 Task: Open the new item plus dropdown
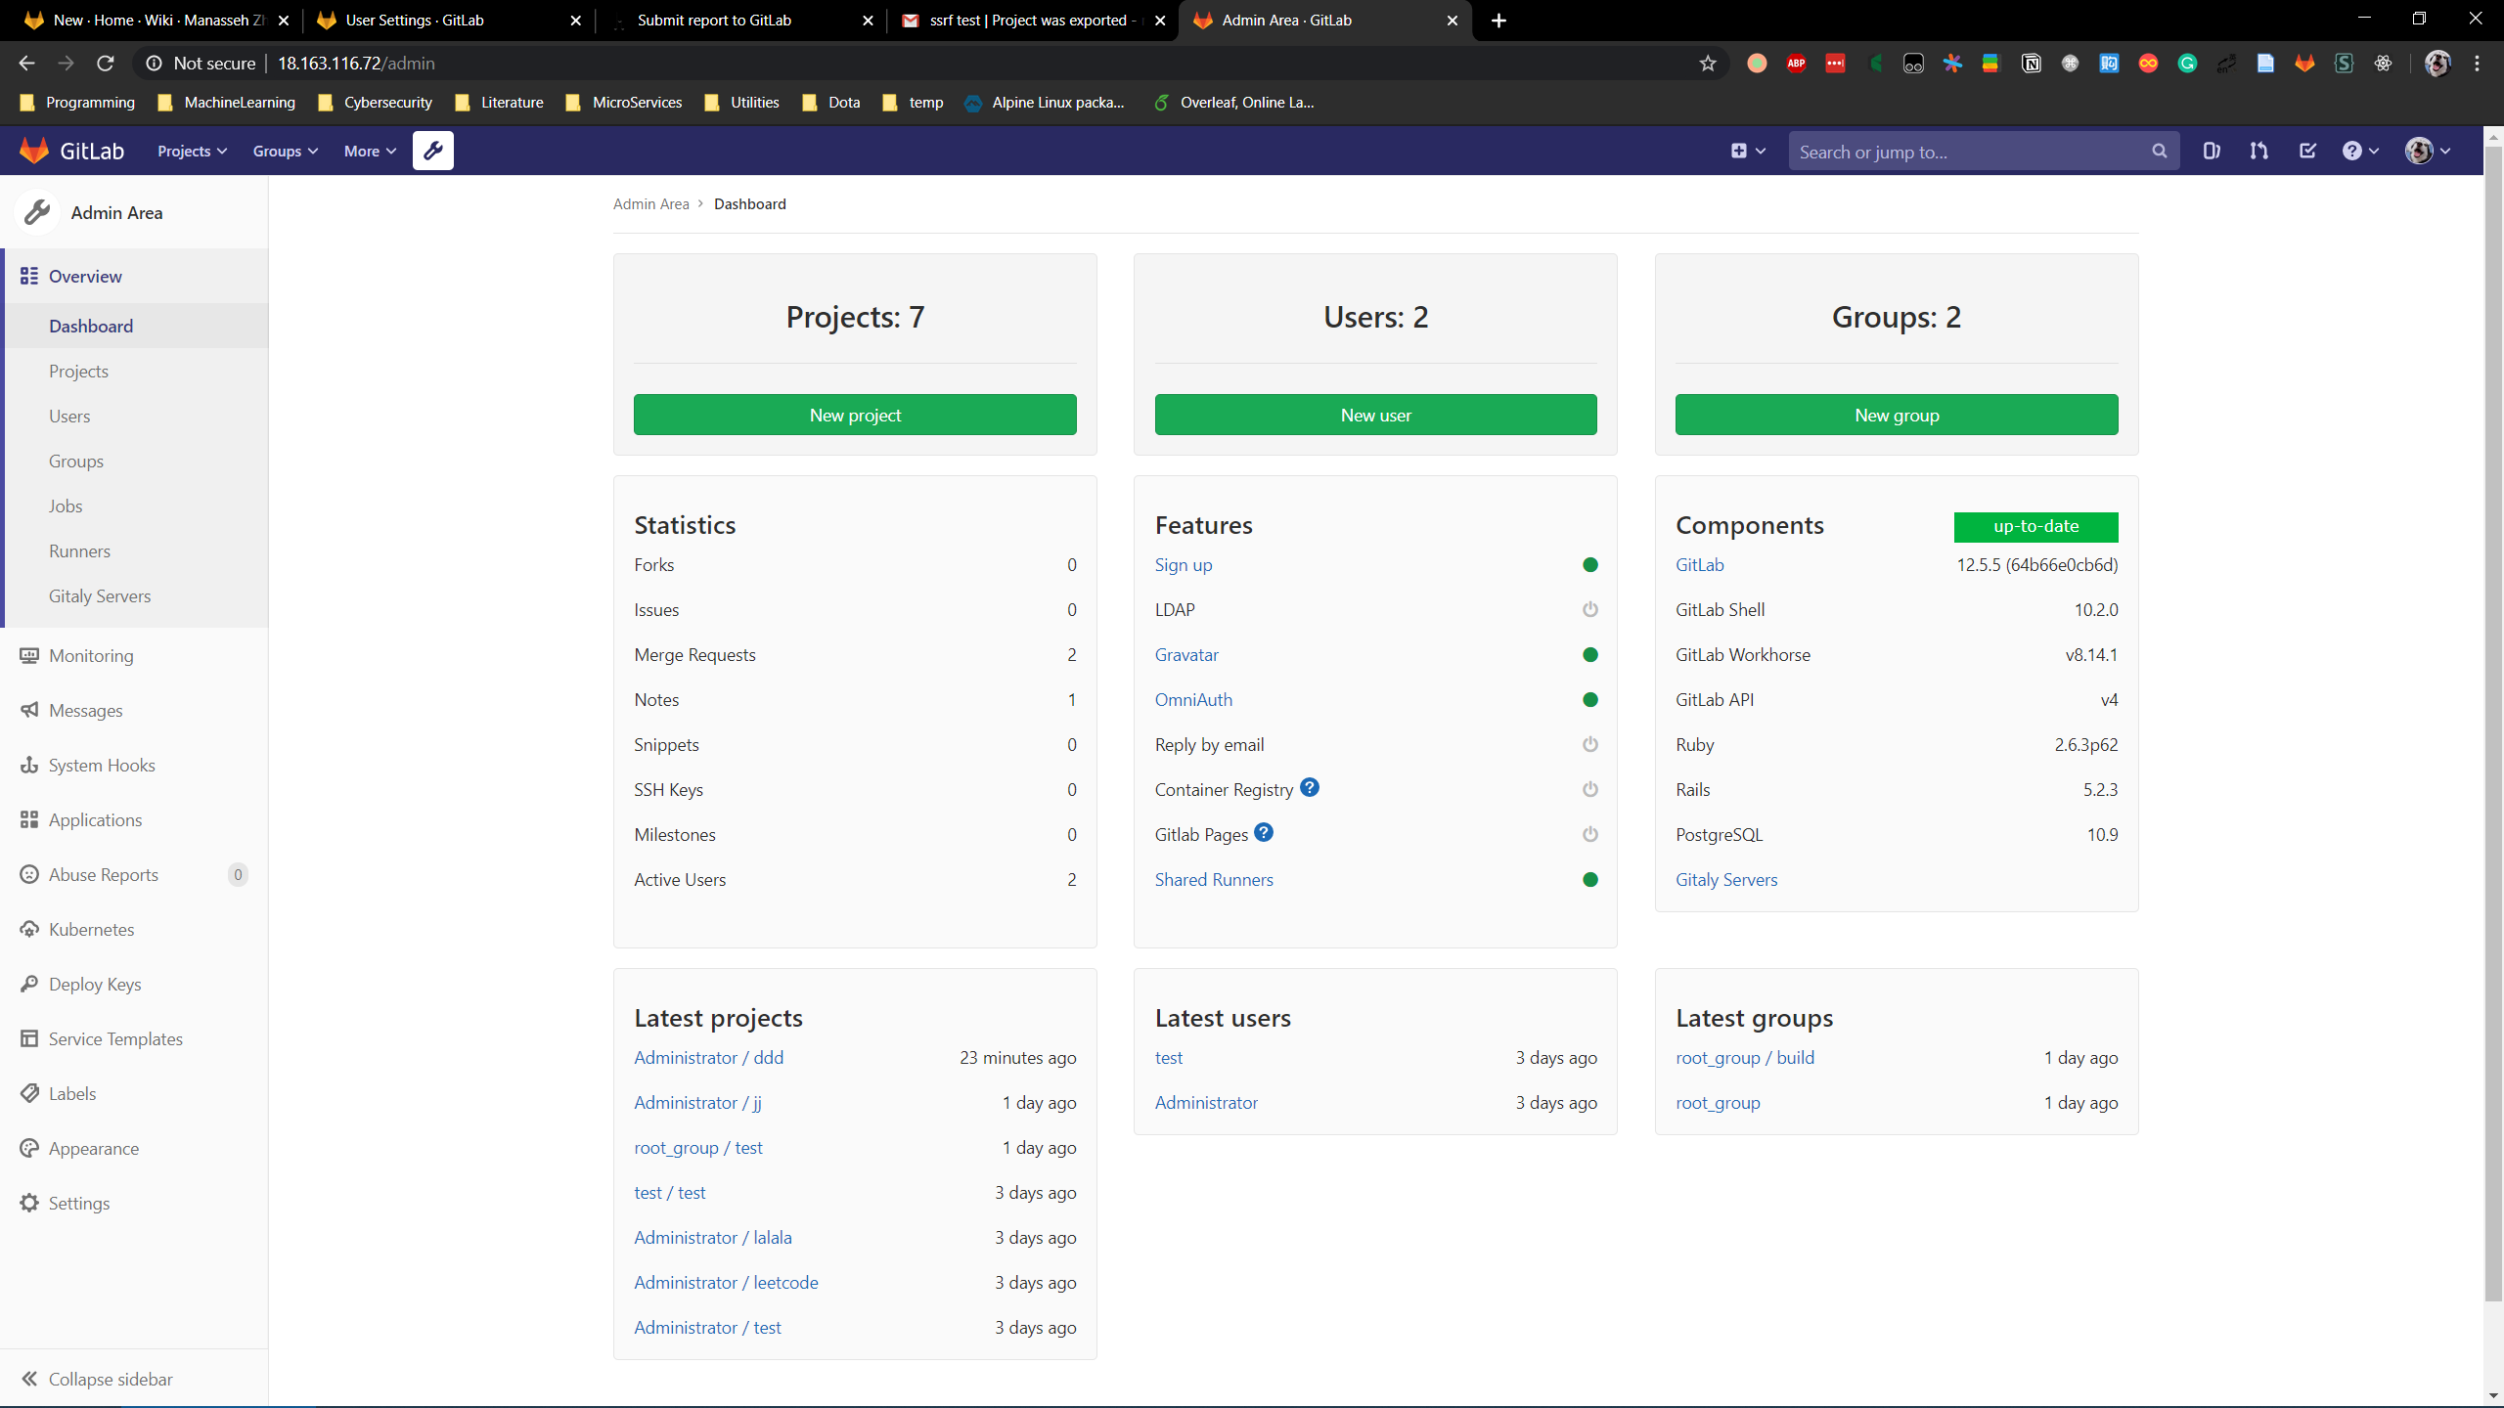point(1748,151)
